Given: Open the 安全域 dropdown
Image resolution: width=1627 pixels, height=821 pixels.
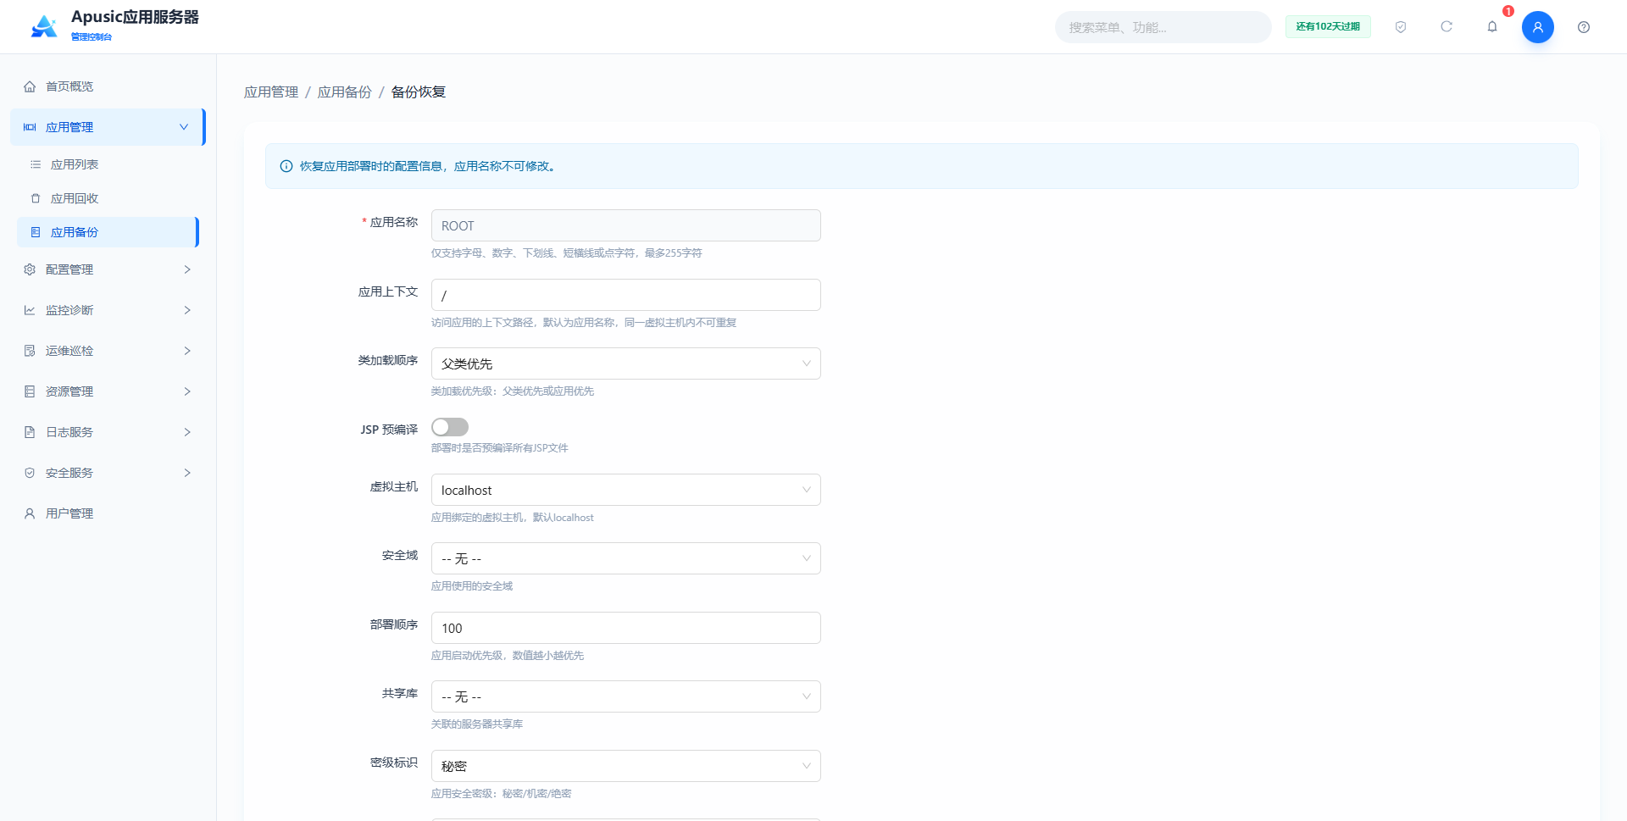Looking at the screenshot, I should (x=626, y=558).
